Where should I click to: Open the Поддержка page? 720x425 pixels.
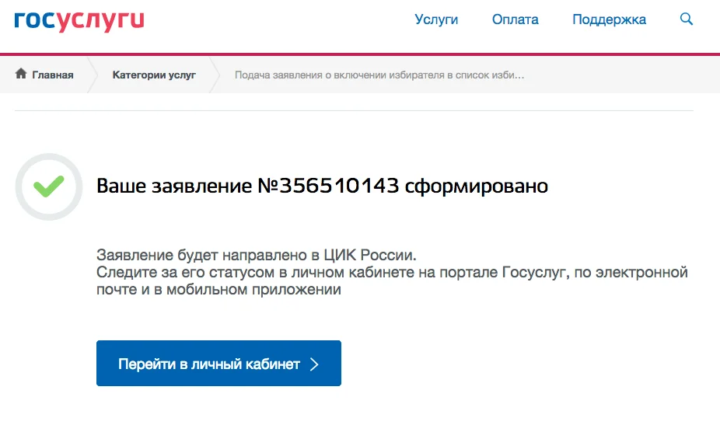point(609,20)
